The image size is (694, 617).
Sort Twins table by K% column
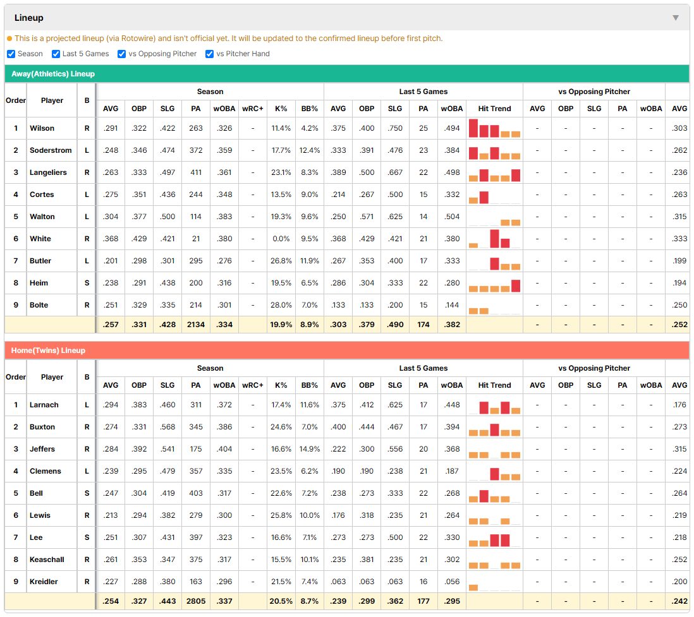tap(281, 385)
